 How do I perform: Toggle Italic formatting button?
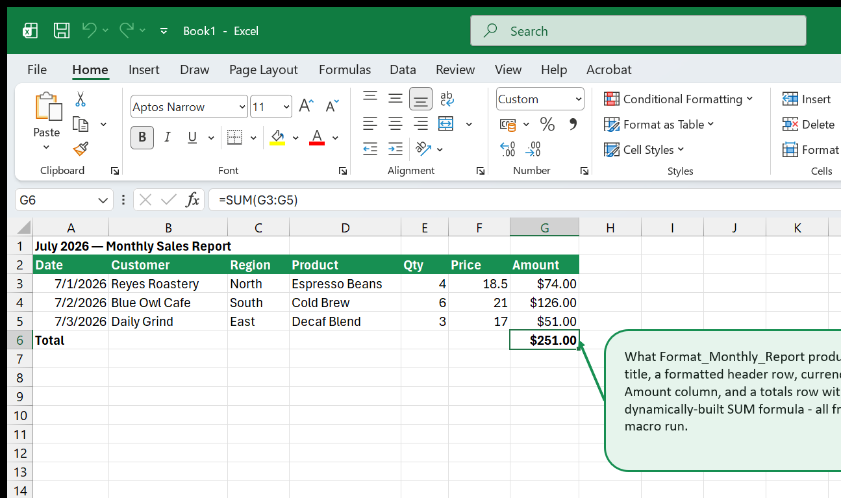click(168, 137)
